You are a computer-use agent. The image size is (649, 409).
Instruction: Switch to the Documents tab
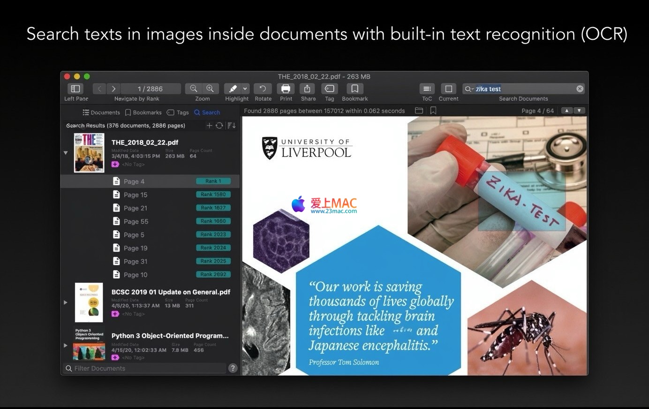click(101, 113)
